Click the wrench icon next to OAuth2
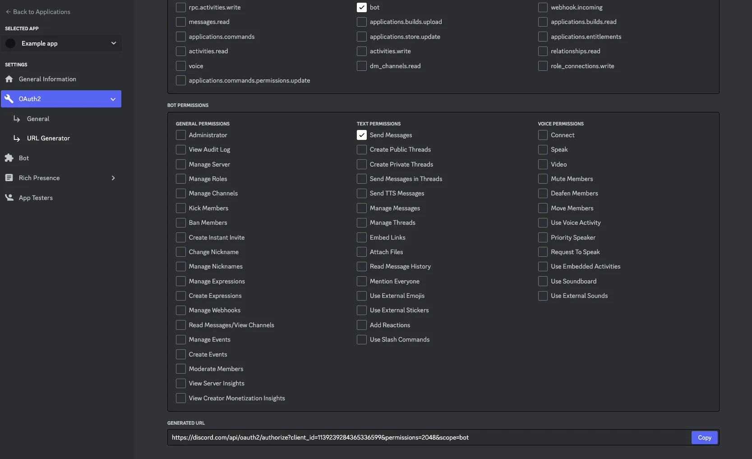 click(9, 99)
